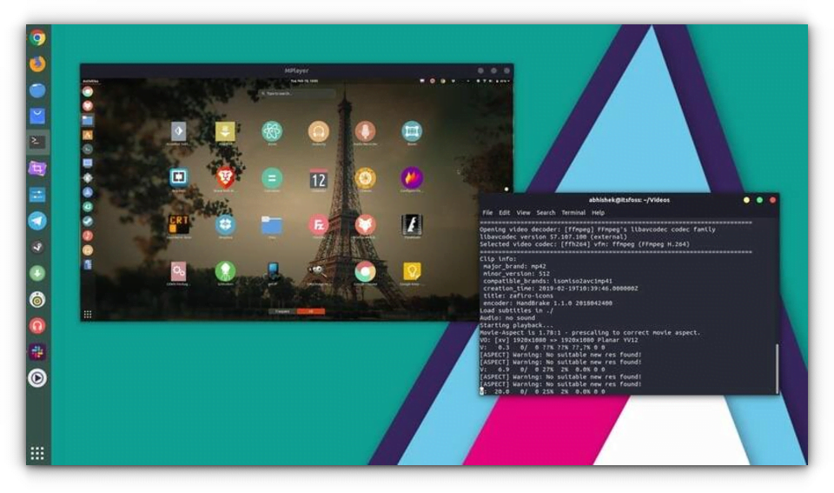This screenshot has width=834, height=493.
Task: Launch Steam from the dock
Action: 37,247
